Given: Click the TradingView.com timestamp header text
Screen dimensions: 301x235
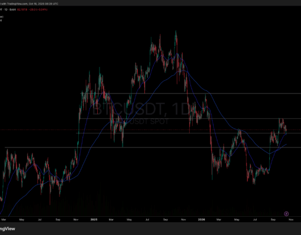Looking at the screenshot, I should [29, 4].
